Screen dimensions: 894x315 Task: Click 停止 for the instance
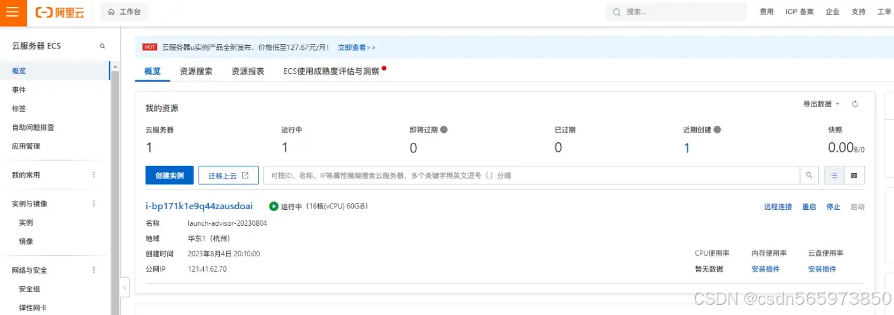(833, 207)
